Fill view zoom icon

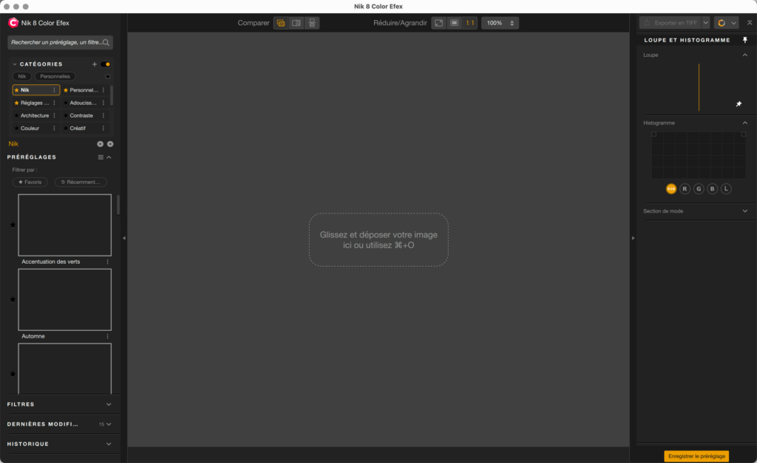tap(455, 23)
